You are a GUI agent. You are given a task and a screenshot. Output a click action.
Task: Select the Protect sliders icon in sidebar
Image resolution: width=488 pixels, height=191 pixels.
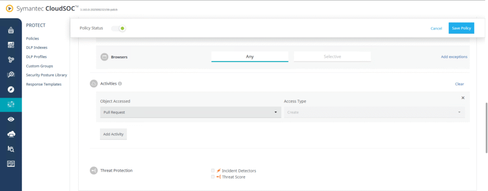(x=10, y=104)
